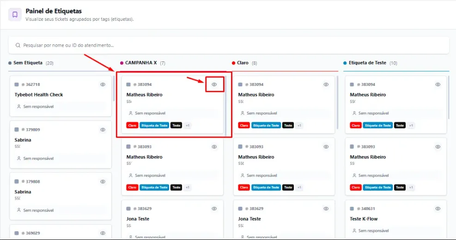Click square icon beside 383629 in Claro column

240,209
